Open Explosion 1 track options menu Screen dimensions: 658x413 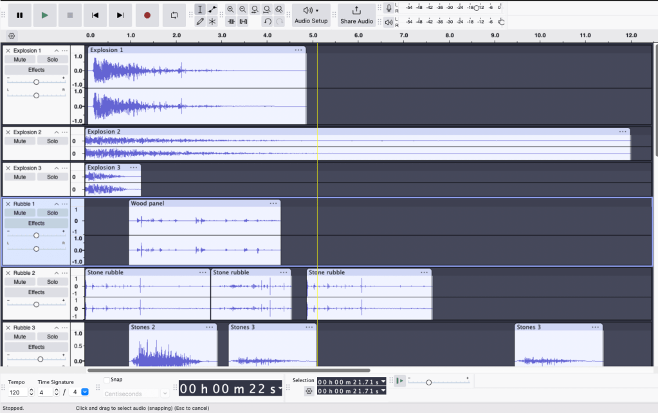tap(65, 51)
